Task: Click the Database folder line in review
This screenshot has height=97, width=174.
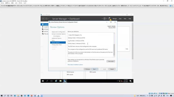Action: coord(76,38)
